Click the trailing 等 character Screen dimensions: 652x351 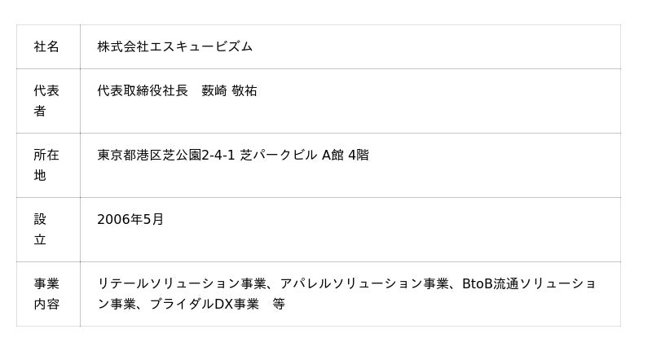[x=279, y=304]
